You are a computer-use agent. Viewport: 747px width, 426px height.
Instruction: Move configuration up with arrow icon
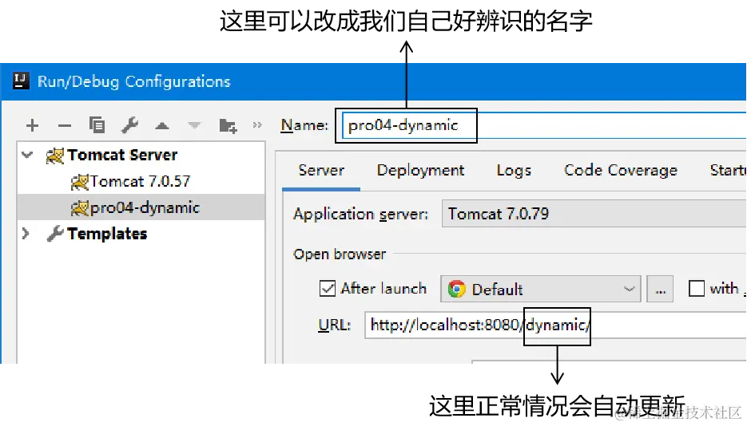point(162,125)
